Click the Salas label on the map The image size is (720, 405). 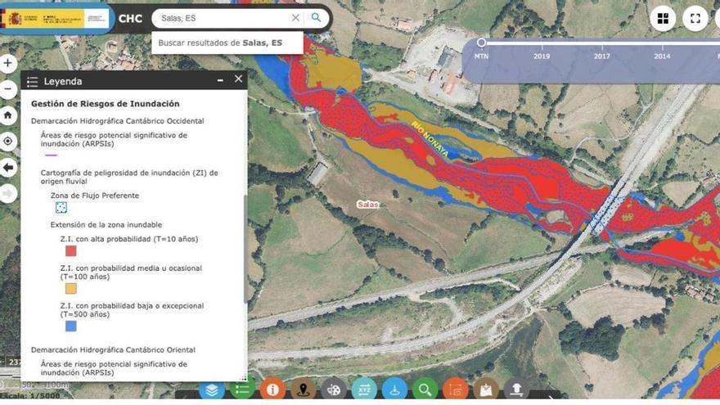(368, 205)
